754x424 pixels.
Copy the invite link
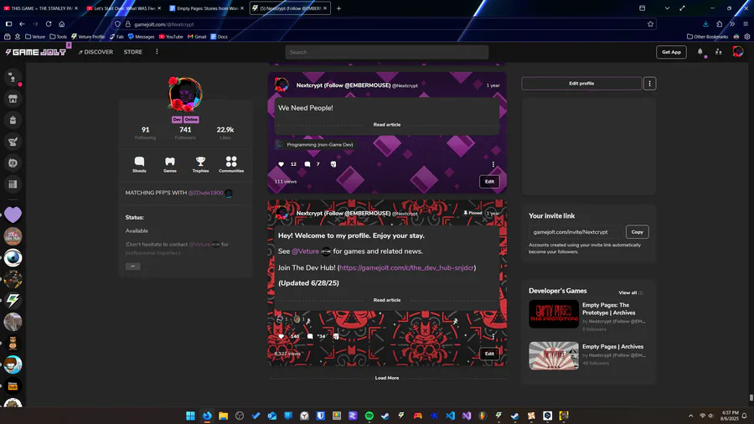click(x=638, y=232)
